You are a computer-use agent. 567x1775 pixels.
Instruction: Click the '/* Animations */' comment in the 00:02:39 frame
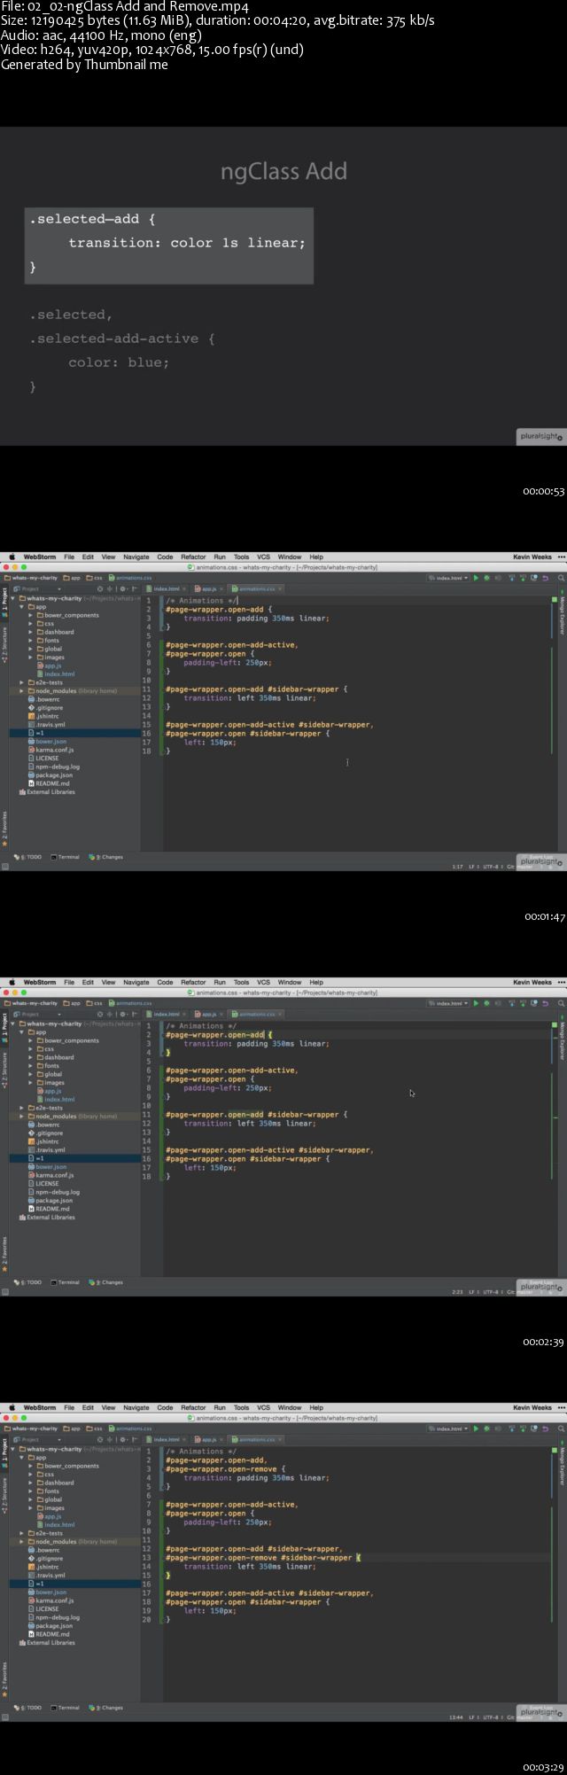tap(201, 1026)
